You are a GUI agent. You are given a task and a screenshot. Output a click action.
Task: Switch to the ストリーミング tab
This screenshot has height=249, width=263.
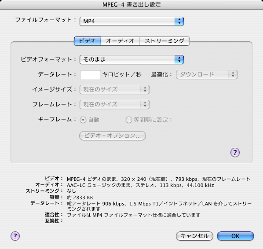tap(164, 41)
